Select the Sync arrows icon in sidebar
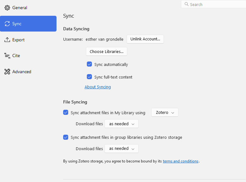The height and width of the screenshot is (182, 246). point(7,24)
